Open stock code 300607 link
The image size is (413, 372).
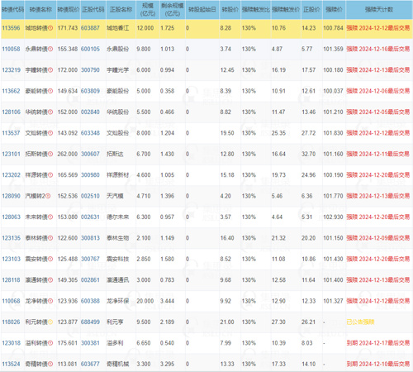pyautogui.click(x=90, y=154)
